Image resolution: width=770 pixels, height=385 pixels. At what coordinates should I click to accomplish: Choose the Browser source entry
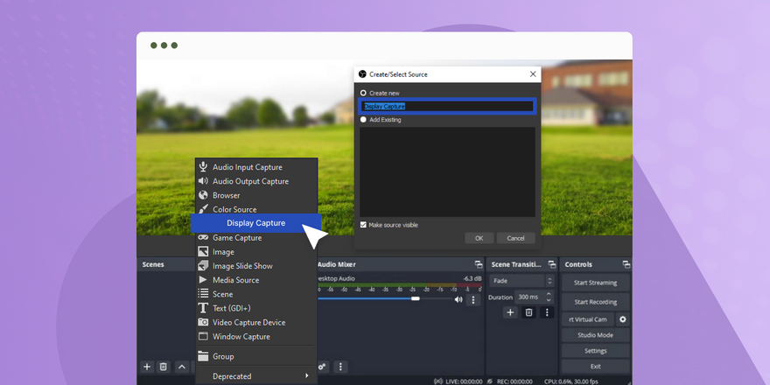click(x=255, y=195)
